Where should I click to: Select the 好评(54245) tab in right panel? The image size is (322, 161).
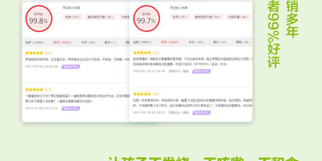tap(170, 42)
